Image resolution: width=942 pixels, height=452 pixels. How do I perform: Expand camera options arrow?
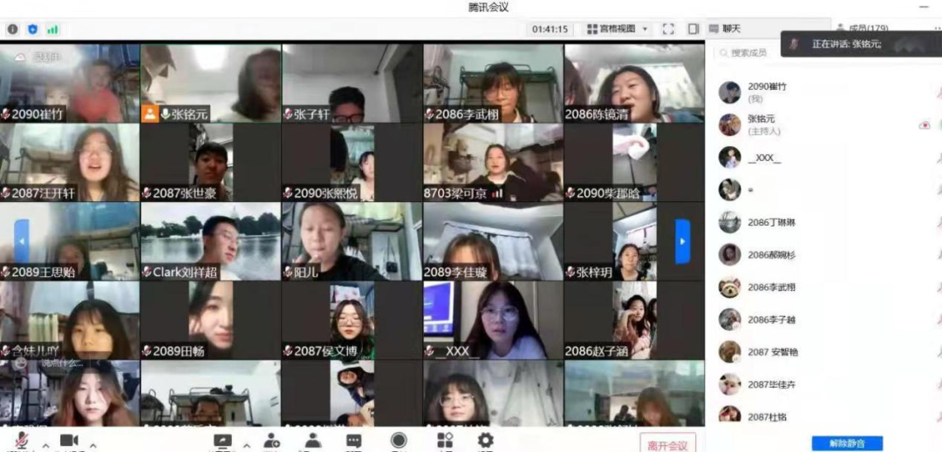click(93, 445)
